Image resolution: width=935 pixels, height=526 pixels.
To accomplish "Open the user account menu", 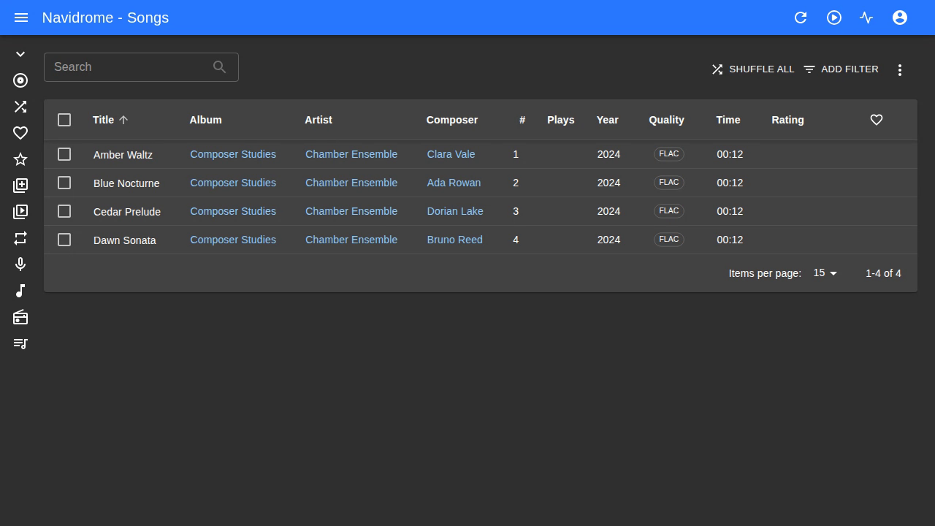I will coord(900,18).
